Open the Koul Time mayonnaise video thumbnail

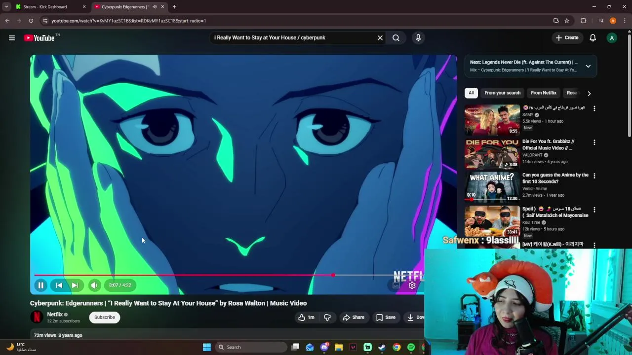click(492, 221)
